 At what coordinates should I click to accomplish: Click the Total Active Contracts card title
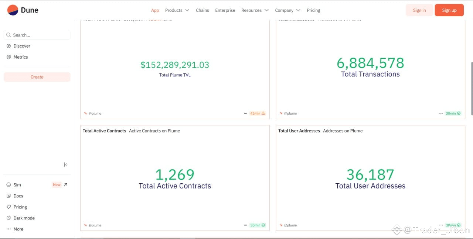(x=104, y=131)
